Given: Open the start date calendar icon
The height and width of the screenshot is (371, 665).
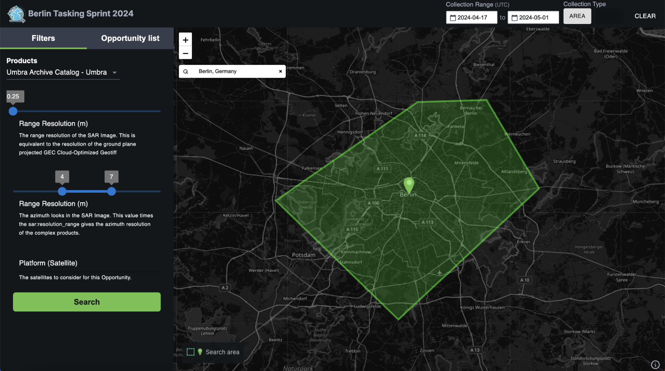Looking at the screenshot, I should tap(453, 18).
